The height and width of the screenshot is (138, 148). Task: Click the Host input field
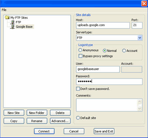click(x=103, y=25)
